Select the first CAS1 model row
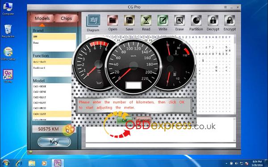 [52, 86]
